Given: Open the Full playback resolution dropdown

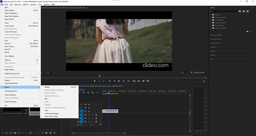Looking at the screenshot, I should click(x=184, y=72).
